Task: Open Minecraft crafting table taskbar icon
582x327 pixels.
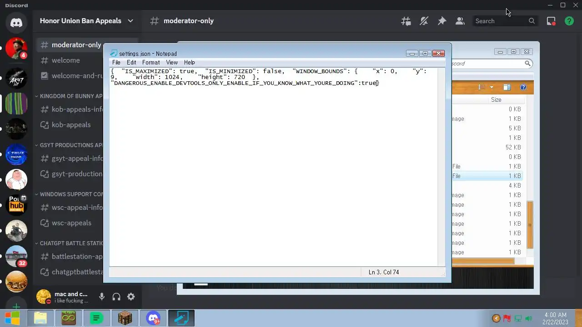Action: 125,318
